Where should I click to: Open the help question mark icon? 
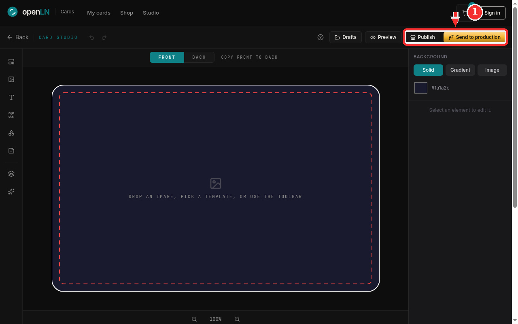(x=321, y=37)
